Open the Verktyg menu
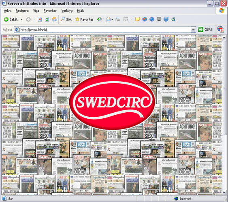Screen dimensions: 228x202 click(67, 11)
